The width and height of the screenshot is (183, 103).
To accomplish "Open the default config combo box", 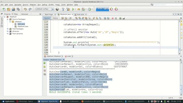I will click(45, 9).
